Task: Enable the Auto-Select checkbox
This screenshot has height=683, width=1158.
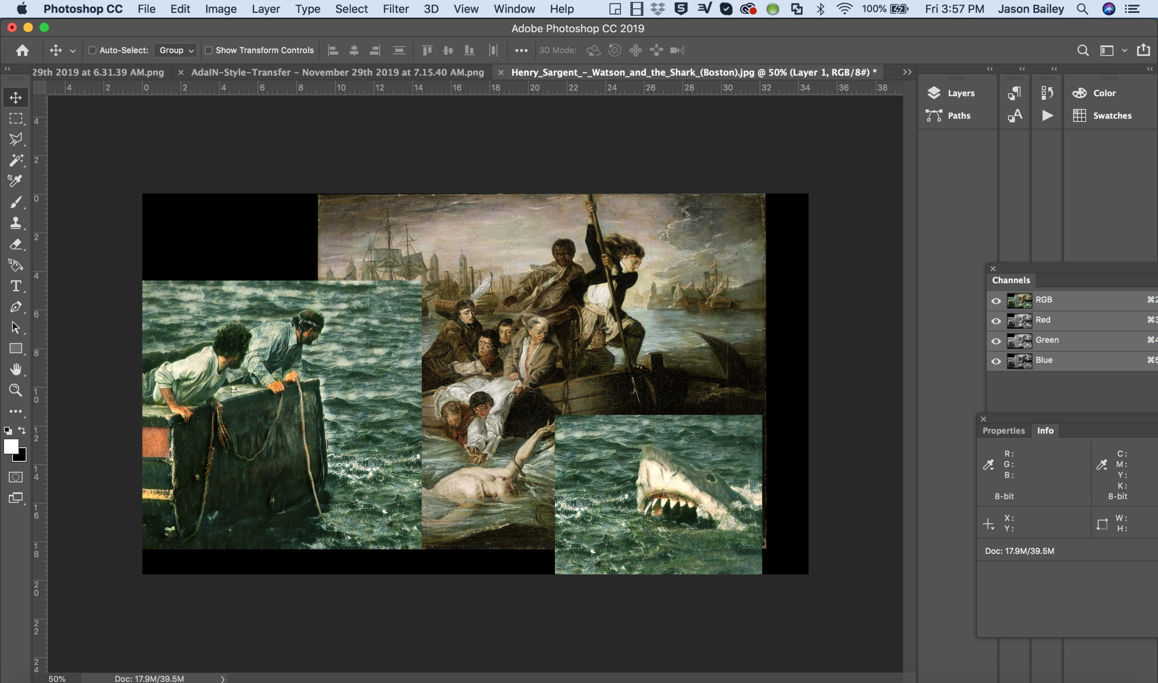Action: [92, 50]
